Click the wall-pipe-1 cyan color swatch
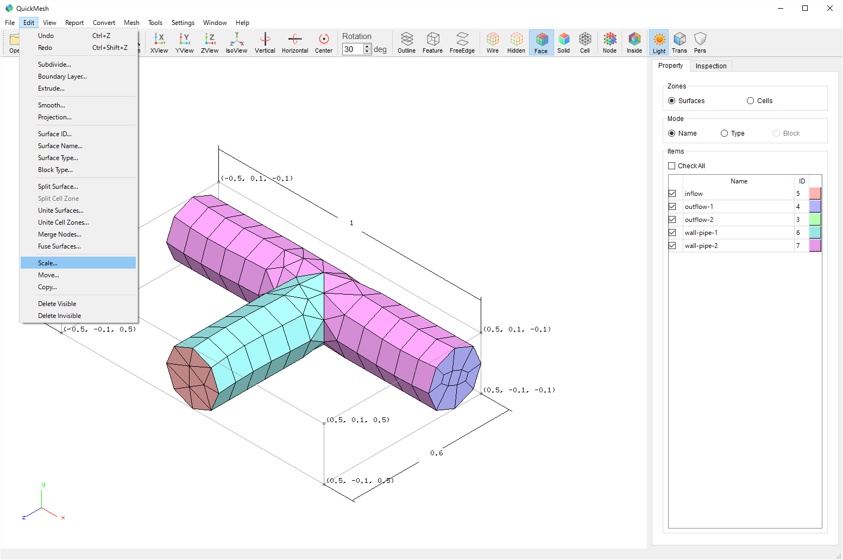843x560 pixels. point(815,233)
